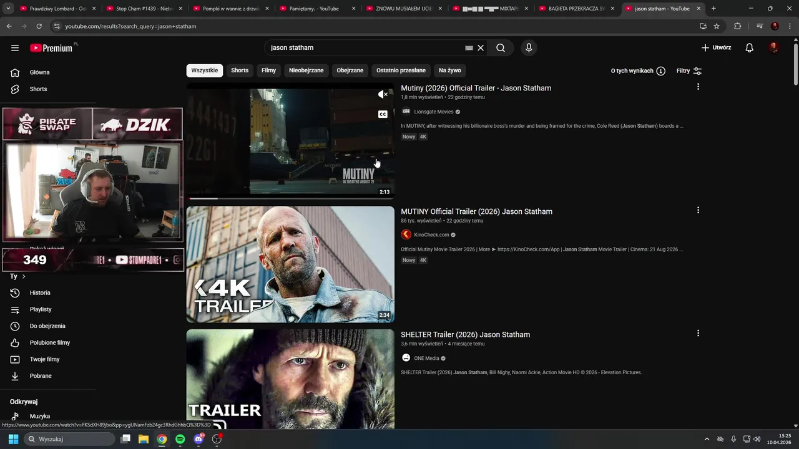Open more options for Mutiny (2026) Official Trailer
This screenshot has height=449, width=799.
(x=698, y=87)
